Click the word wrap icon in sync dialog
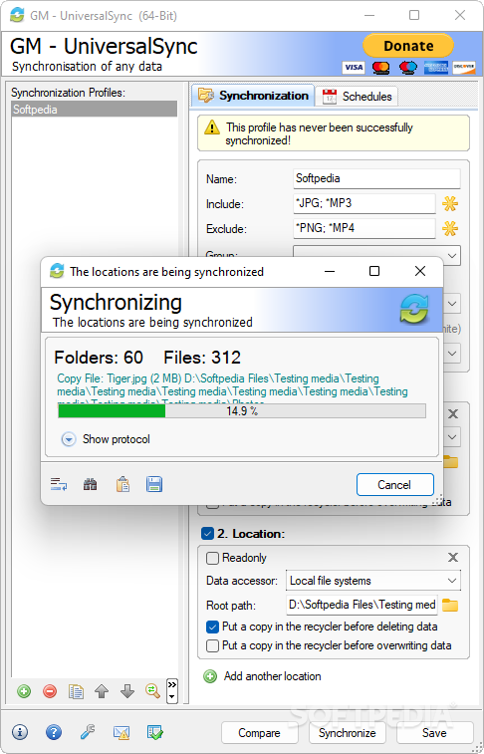The width and height of the screenshot is (484, 754). click(59, 484)
